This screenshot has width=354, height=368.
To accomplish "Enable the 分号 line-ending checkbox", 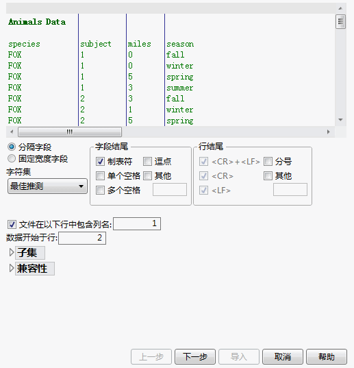I will click(x=268, y=161).
